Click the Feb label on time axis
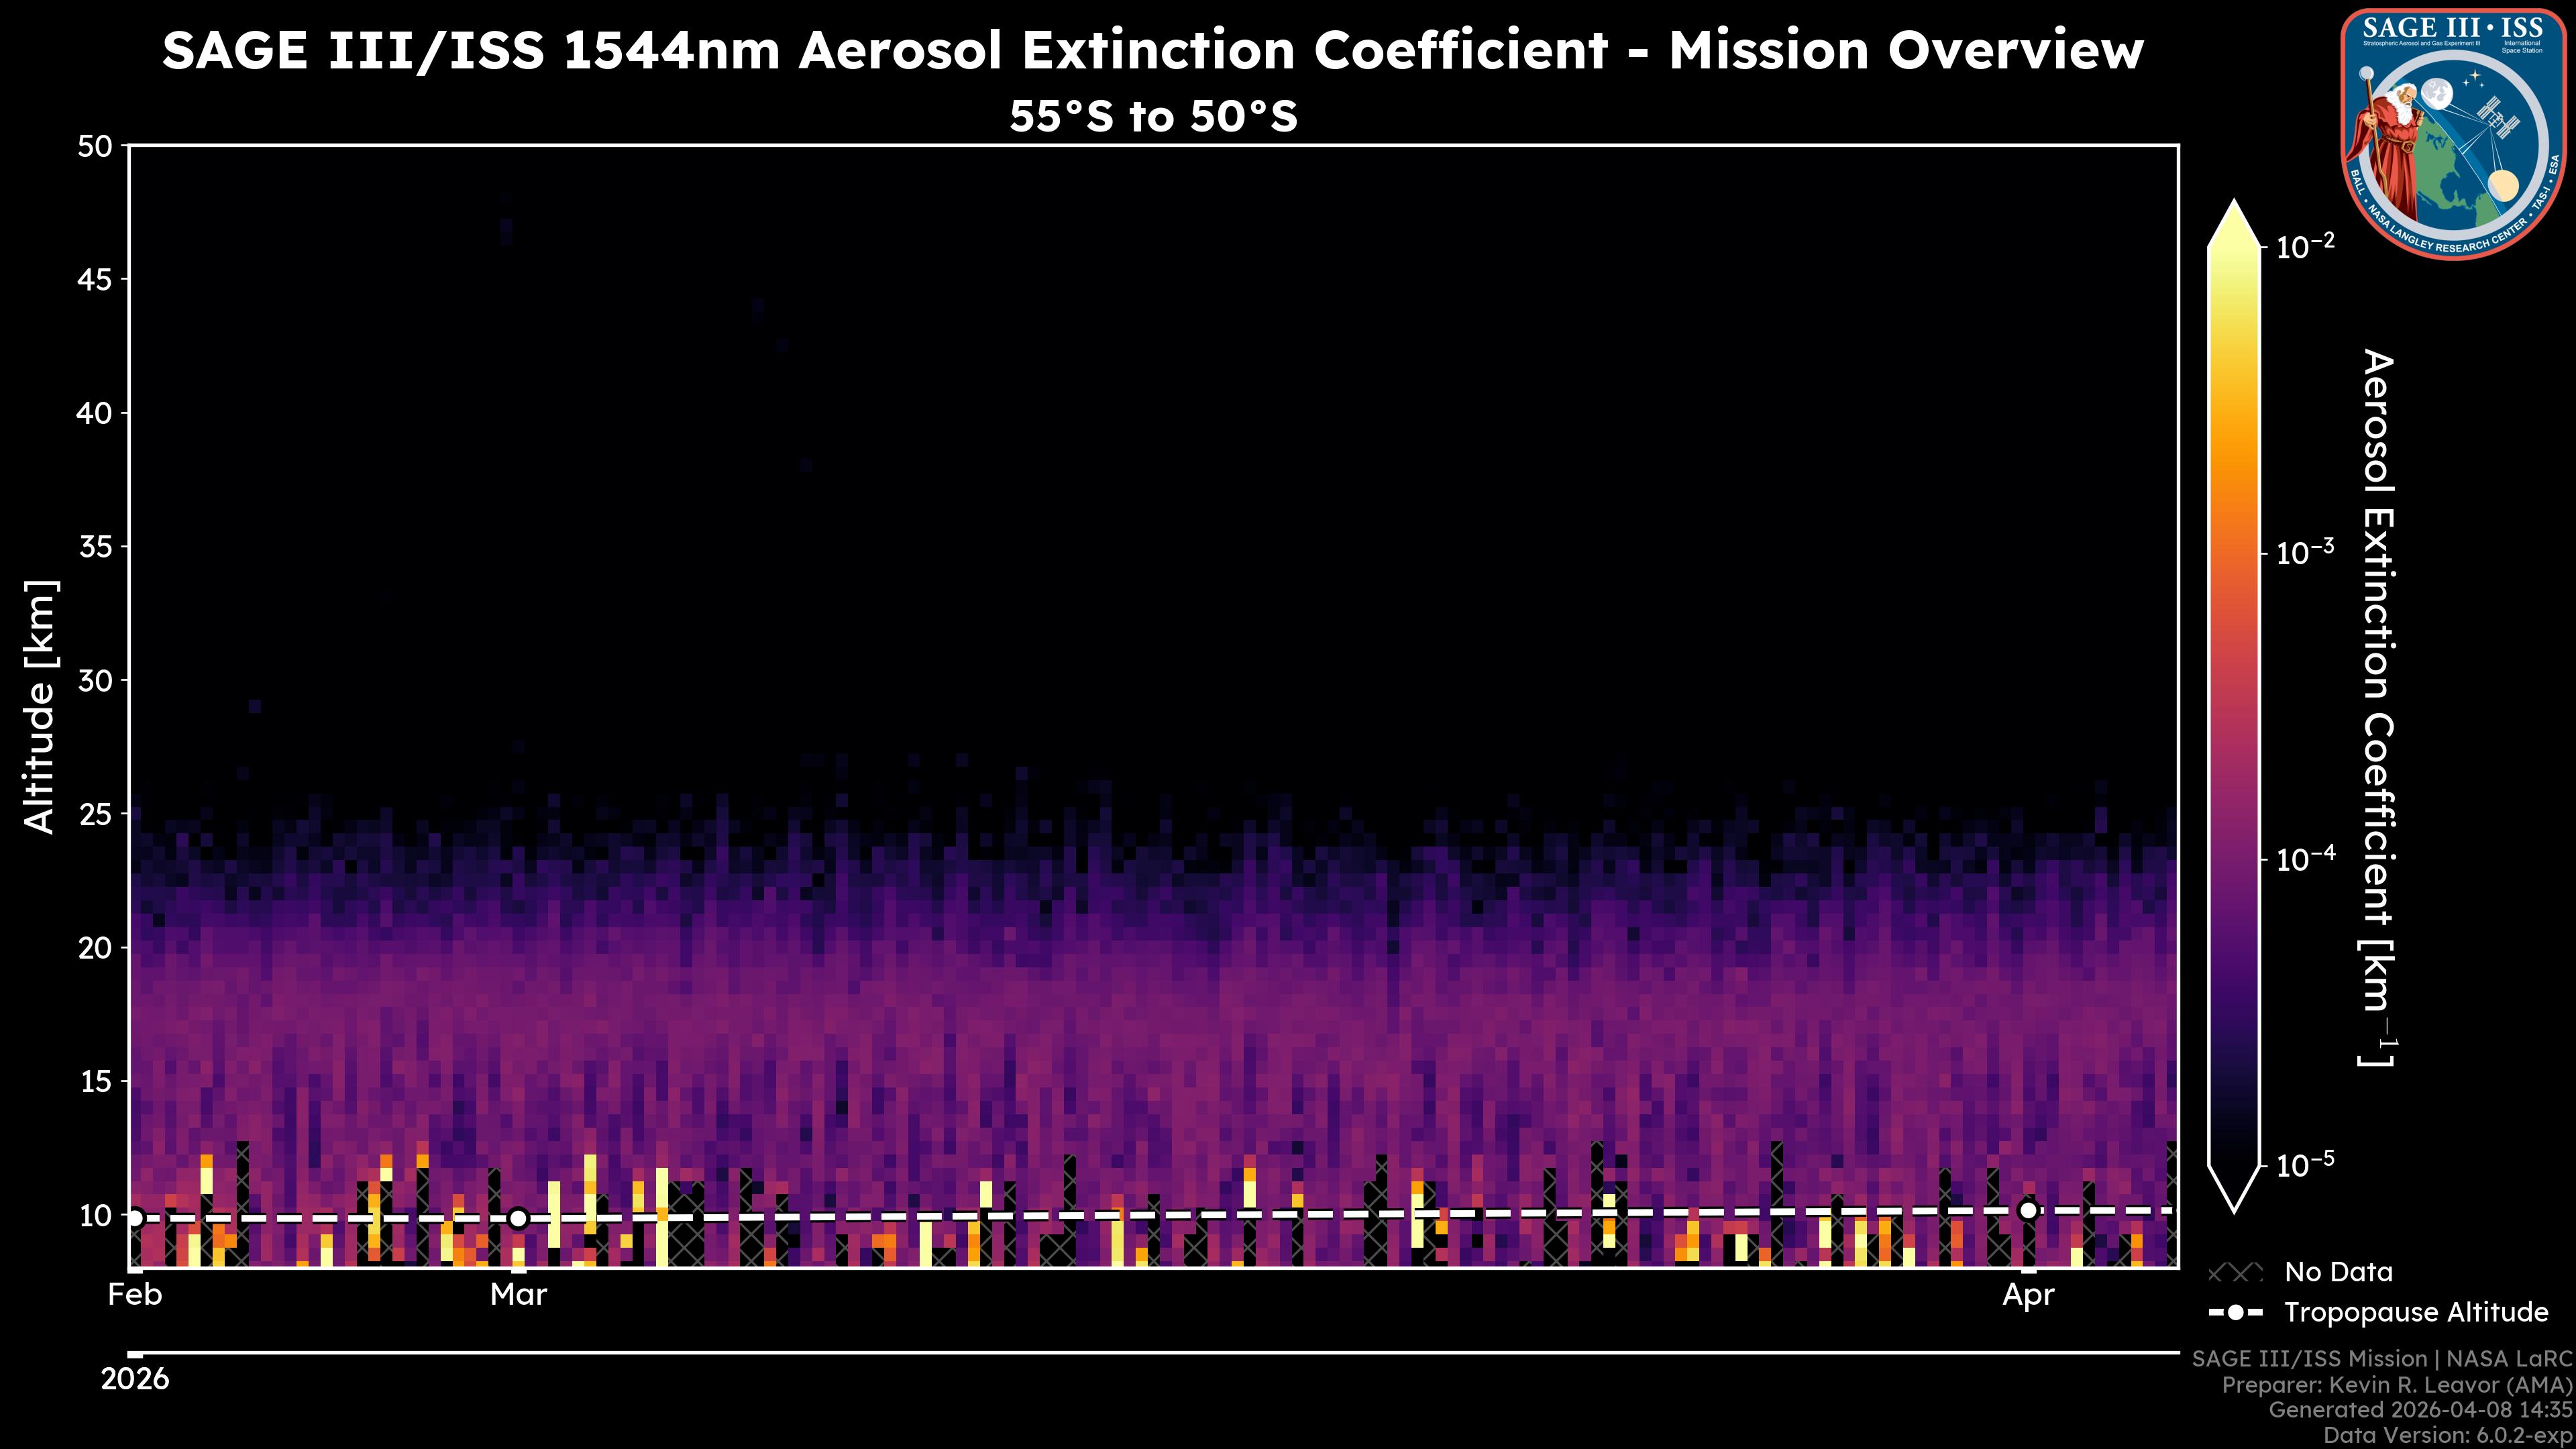The image size is (2576, 1449). point(135,1295)
